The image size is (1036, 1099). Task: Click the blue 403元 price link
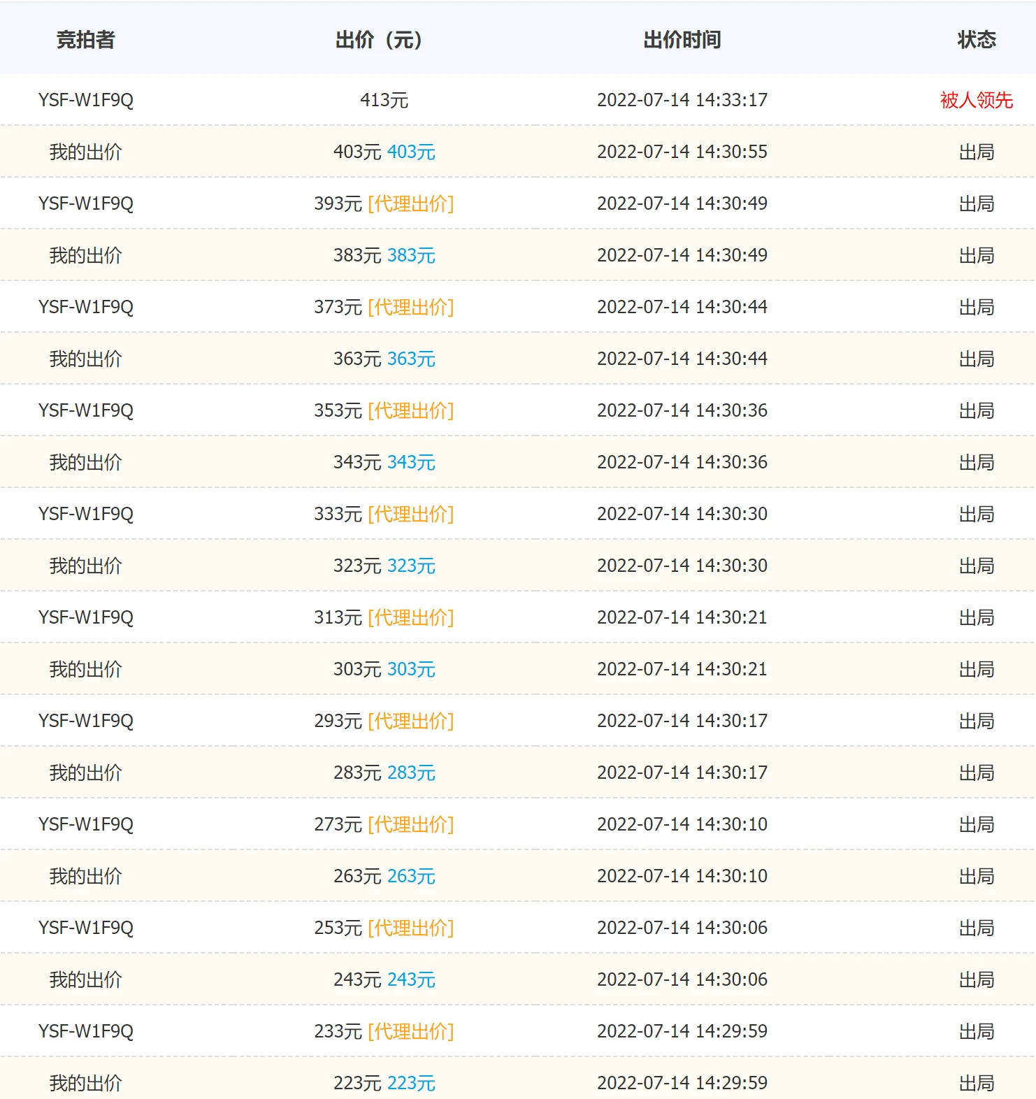coord(411,152)
